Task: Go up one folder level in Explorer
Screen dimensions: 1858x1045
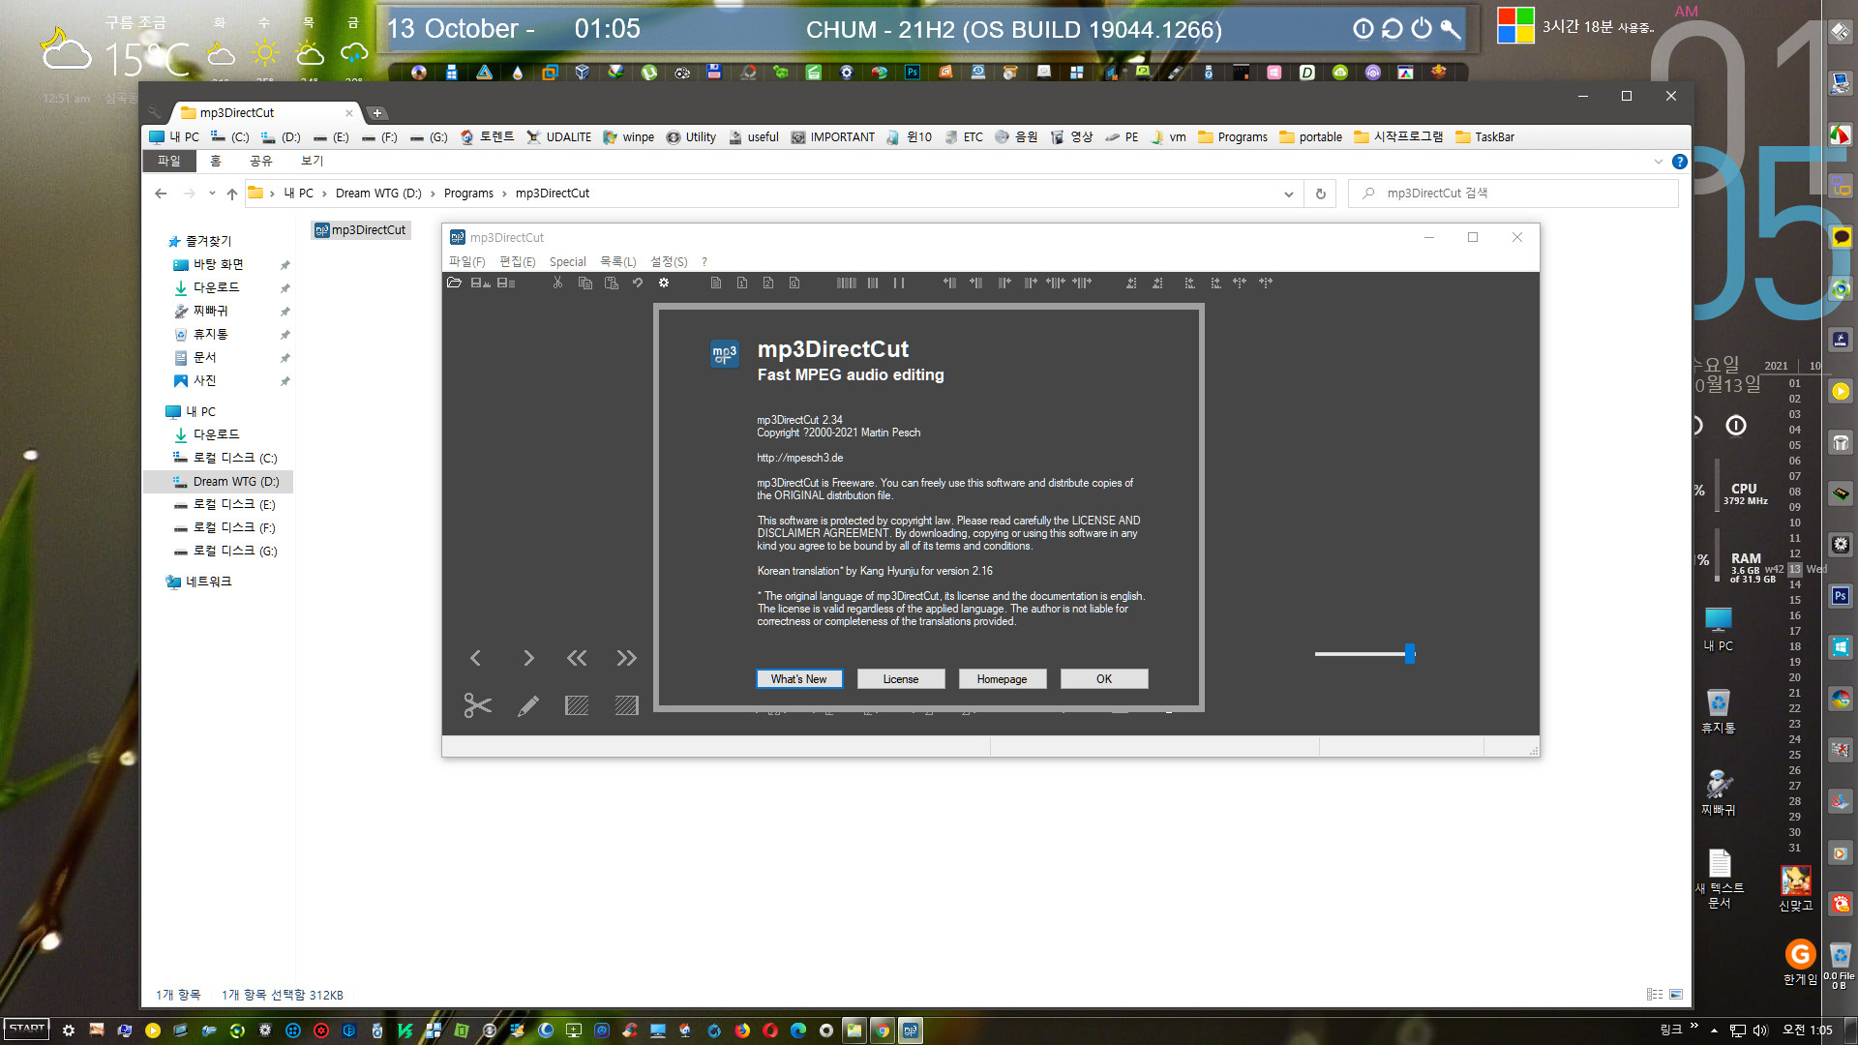Action: click(x=232, y=194)
